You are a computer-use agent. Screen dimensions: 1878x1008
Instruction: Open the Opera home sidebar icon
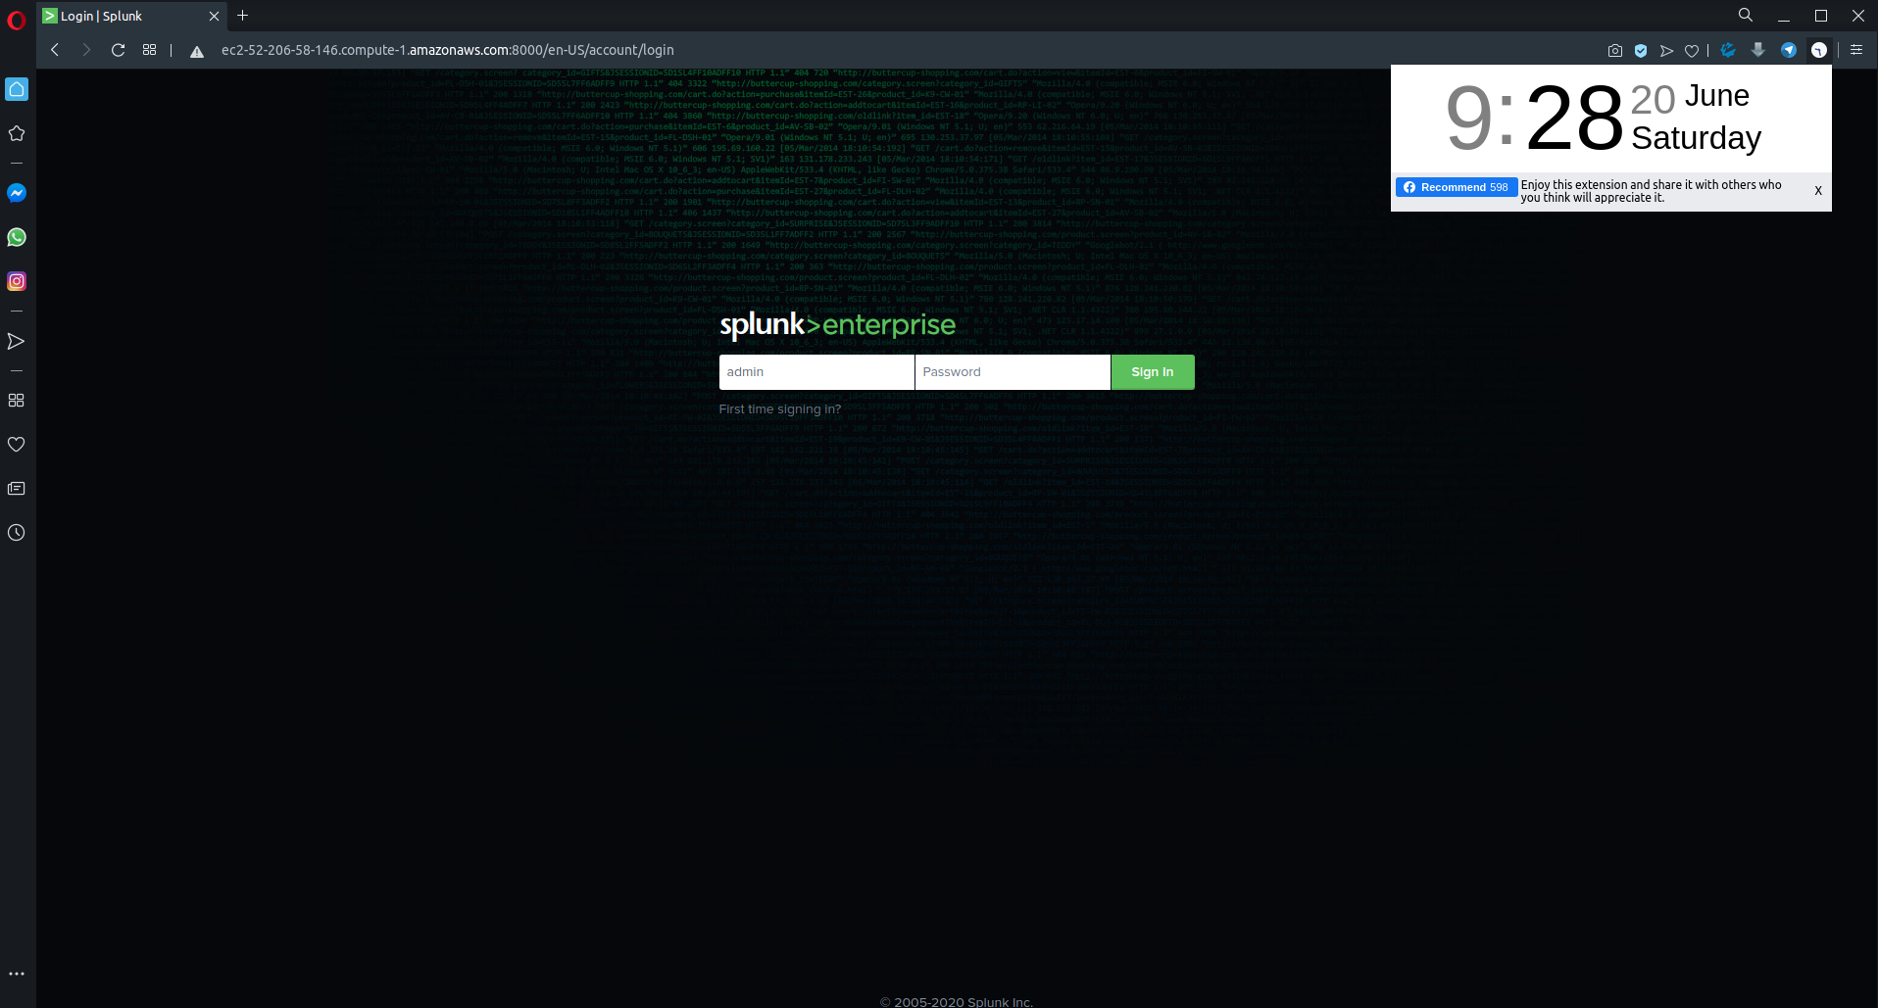tap(17, 89)
